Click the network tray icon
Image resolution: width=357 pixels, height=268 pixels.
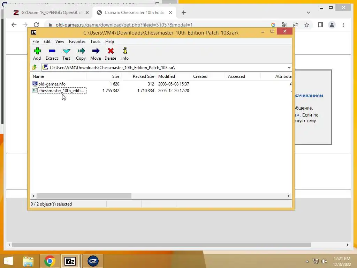click(x=316, y=261)
